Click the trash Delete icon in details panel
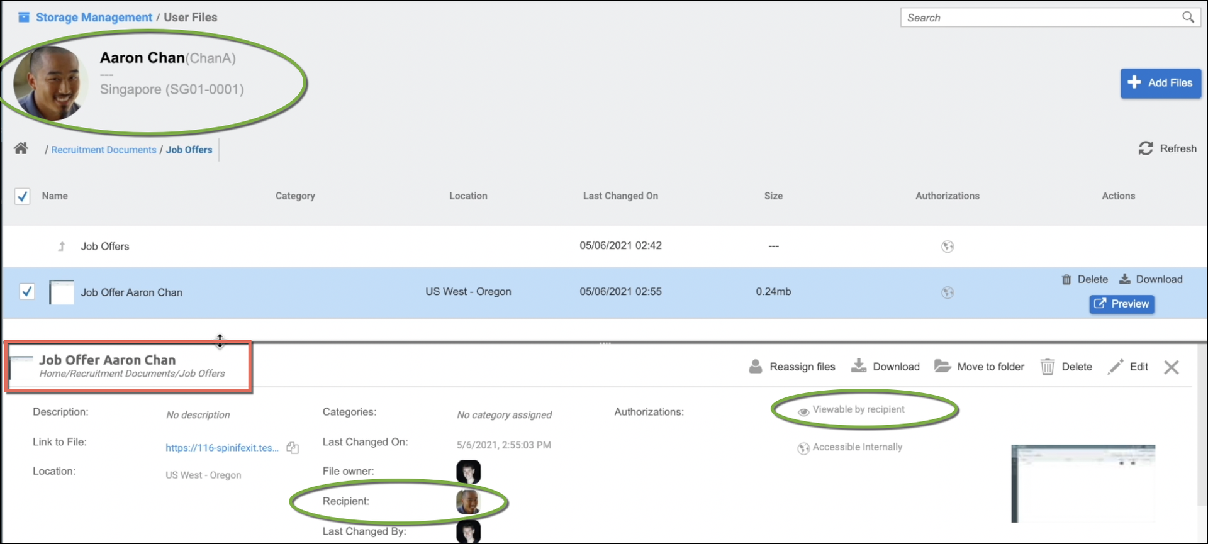The width and height of the screenshot is (1208, 544). coord(1047,367)
